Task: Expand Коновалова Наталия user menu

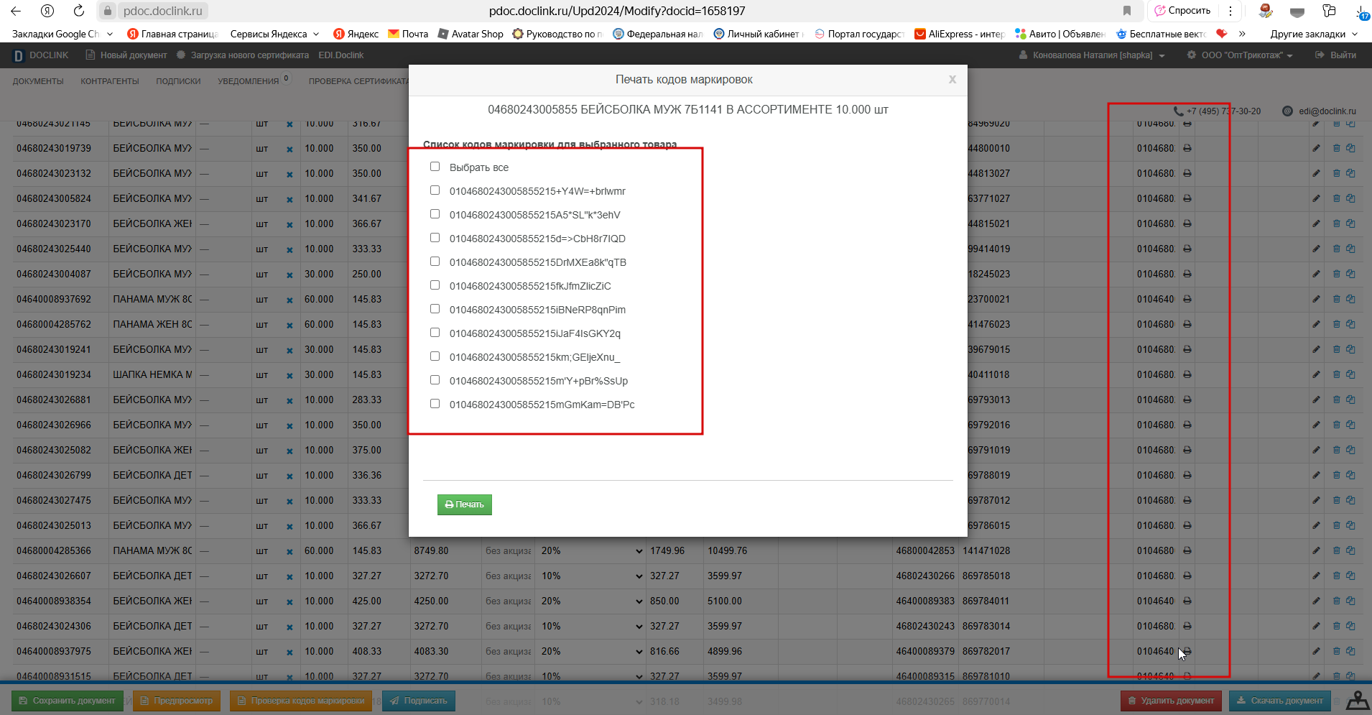Action: tap(1092, 55)
